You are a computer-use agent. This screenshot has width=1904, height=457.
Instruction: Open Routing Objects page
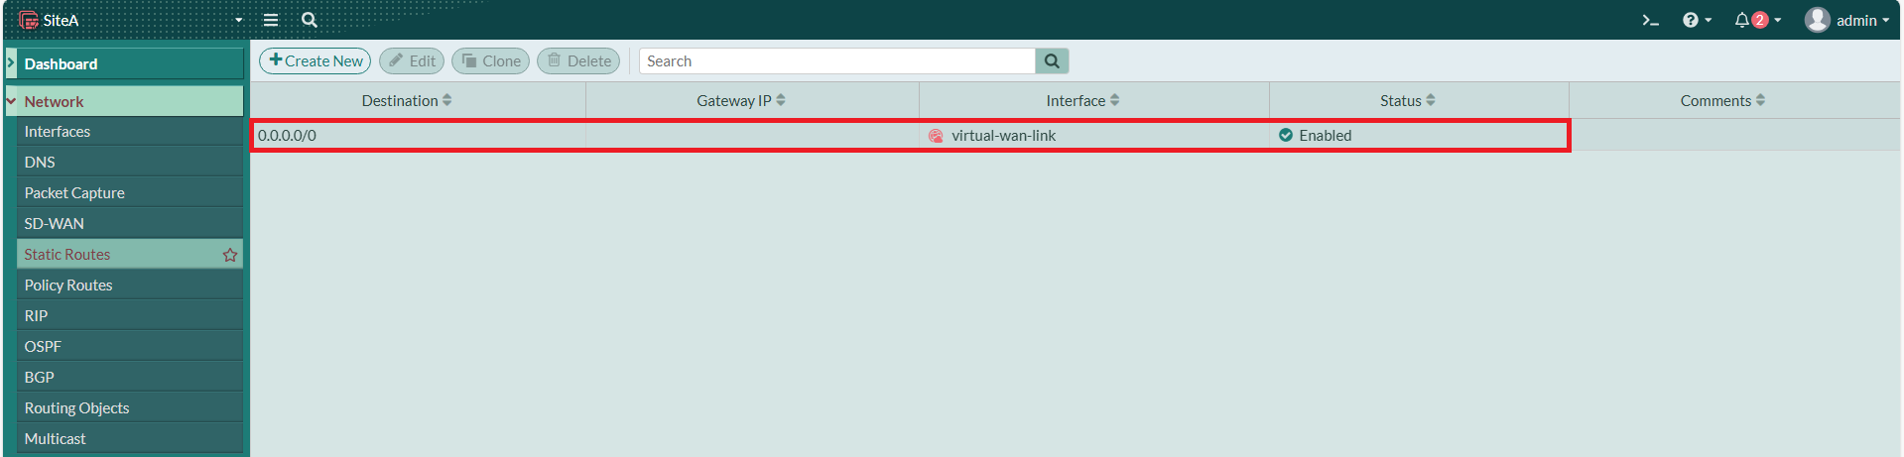[129, 407]
